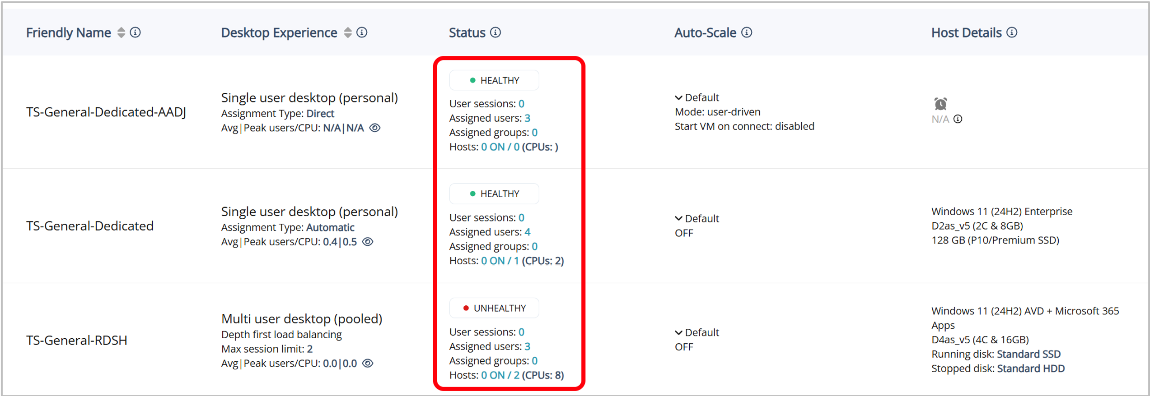Toggle eye icon beside 0.0|0.0 users/CPU
This screenshot has width=1150, height=396.
[x=368, y=364]
